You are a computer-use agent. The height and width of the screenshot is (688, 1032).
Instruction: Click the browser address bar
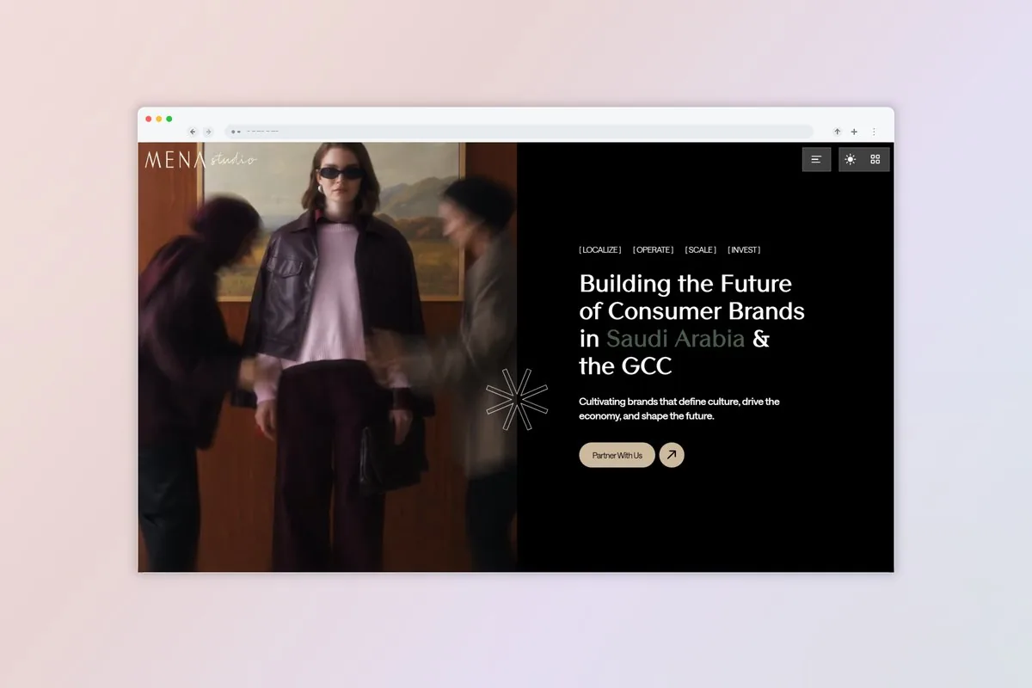point(519,132)
